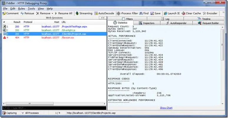Click Resume All in toolbar

click(x=64, y=13)
